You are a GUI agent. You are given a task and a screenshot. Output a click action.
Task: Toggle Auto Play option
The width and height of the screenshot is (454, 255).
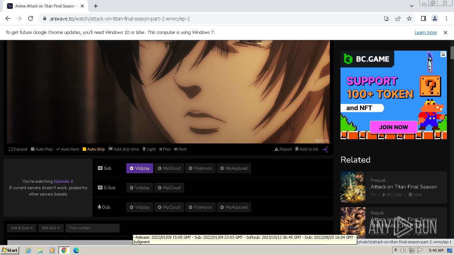coord(42,149)
